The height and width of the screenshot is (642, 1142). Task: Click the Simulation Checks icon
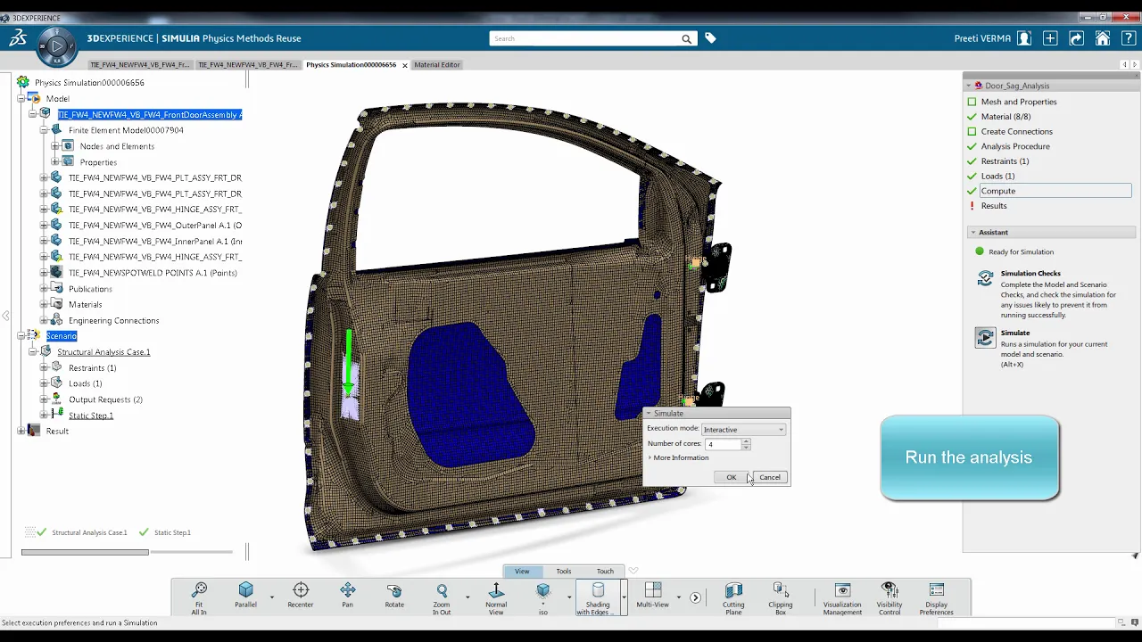click(x=985, y=279)
